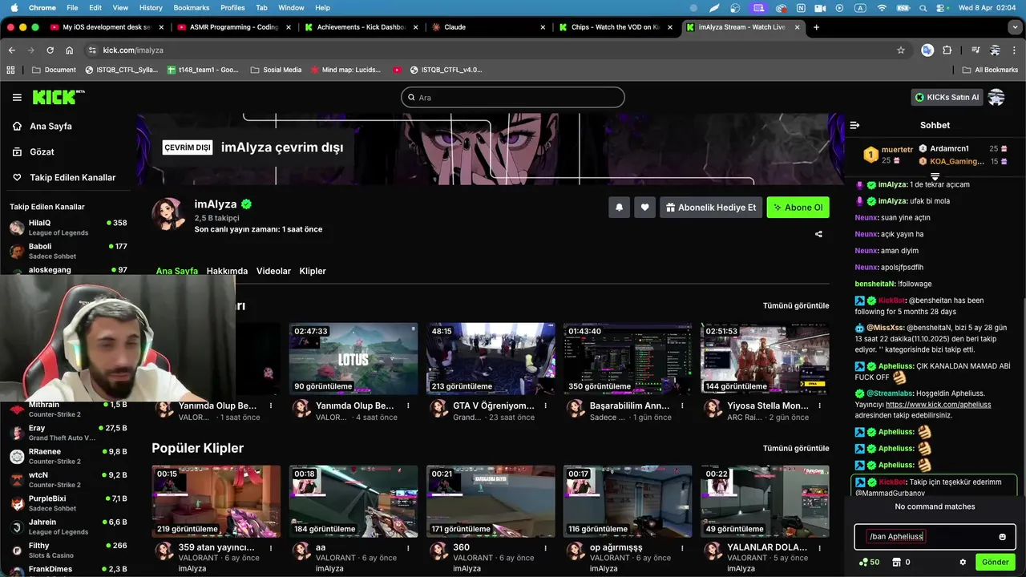Click Tümünü görüntüle for videos
Viewport: 1026px width, 577px height.
(x=796, y=306)
